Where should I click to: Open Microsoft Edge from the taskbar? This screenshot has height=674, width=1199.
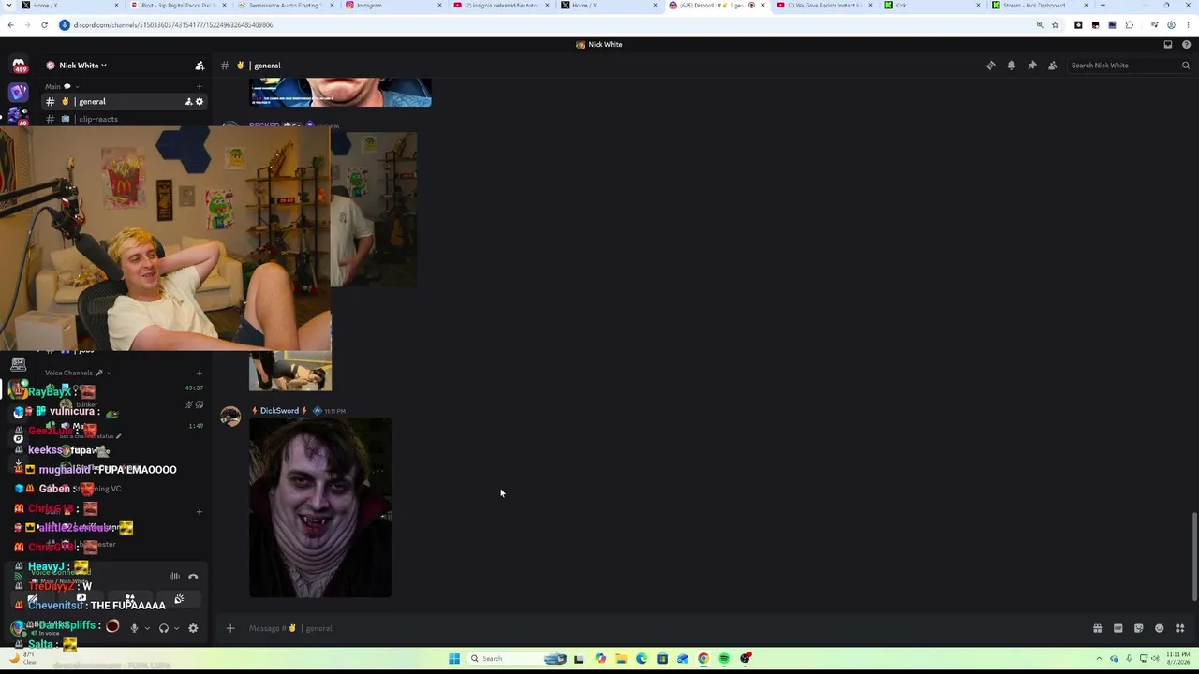pos(642,659)
